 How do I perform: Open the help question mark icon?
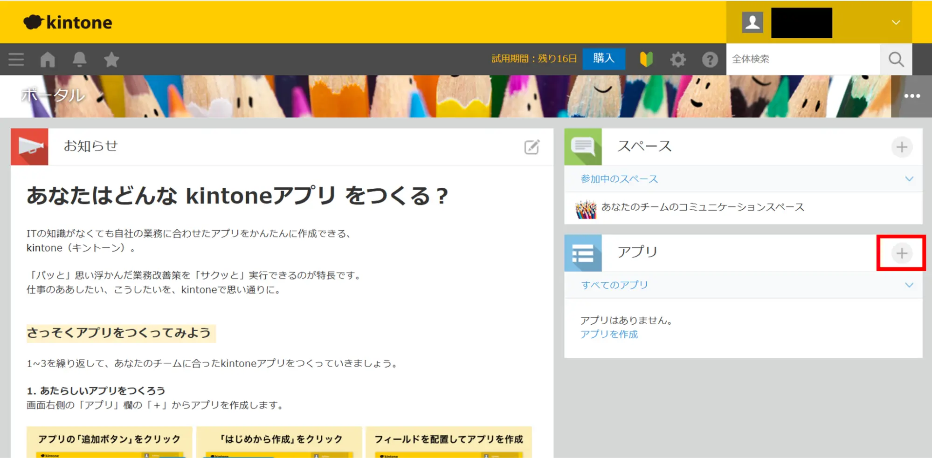tap(710, 60)
